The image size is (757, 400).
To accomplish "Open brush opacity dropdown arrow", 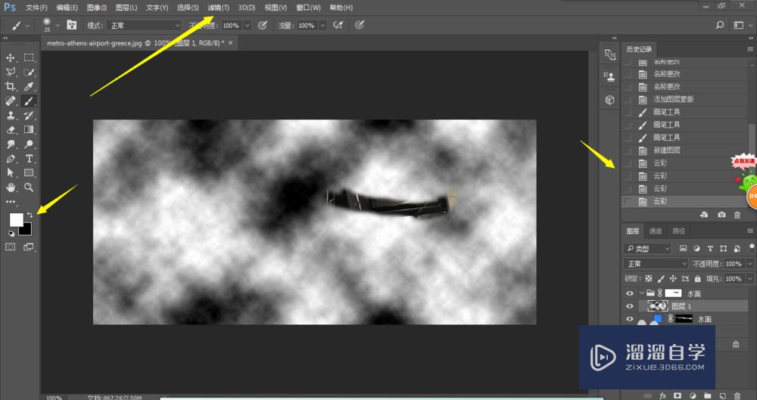I will [x=248, y=25].
